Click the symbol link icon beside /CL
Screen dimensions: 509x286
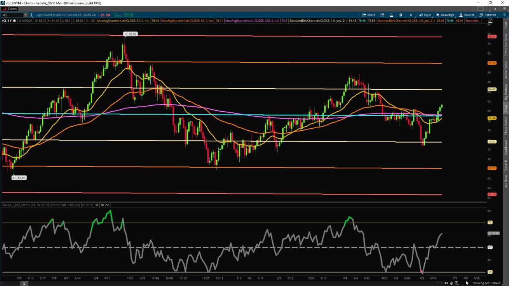point(31,15)
